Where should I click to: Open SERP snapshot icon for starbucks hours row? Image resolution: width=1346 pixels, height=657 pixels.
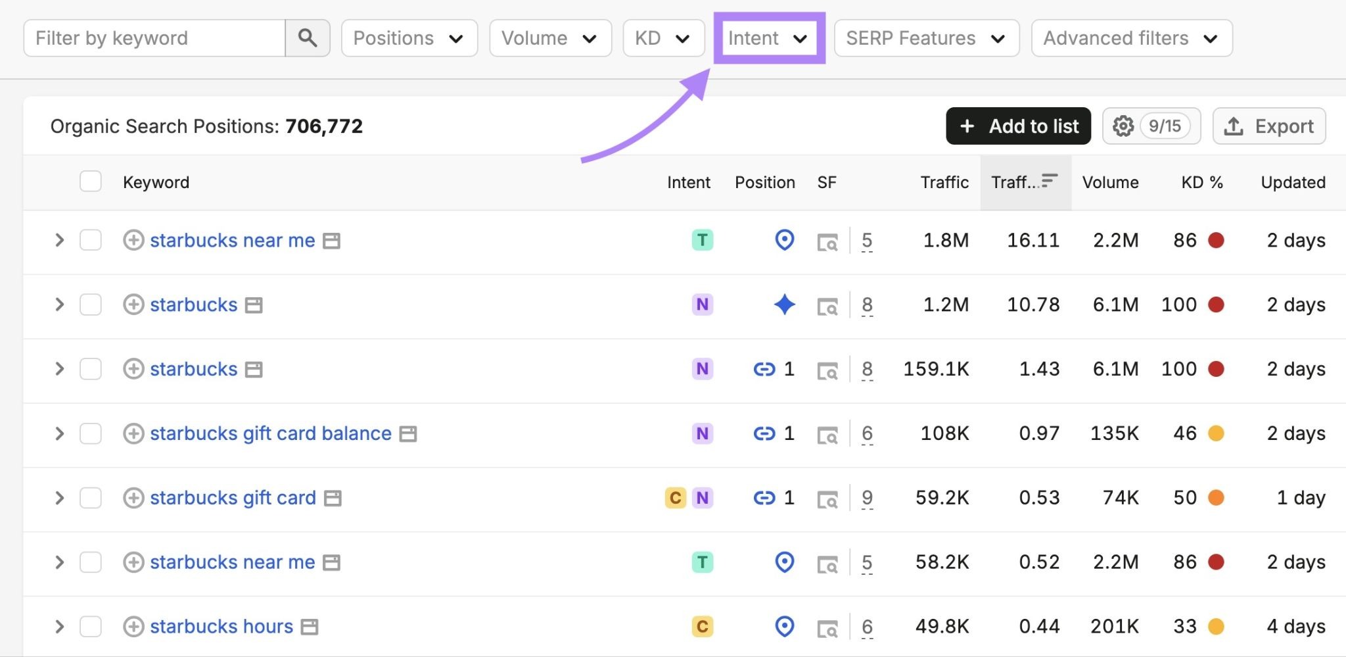click(x=827, y=628)
